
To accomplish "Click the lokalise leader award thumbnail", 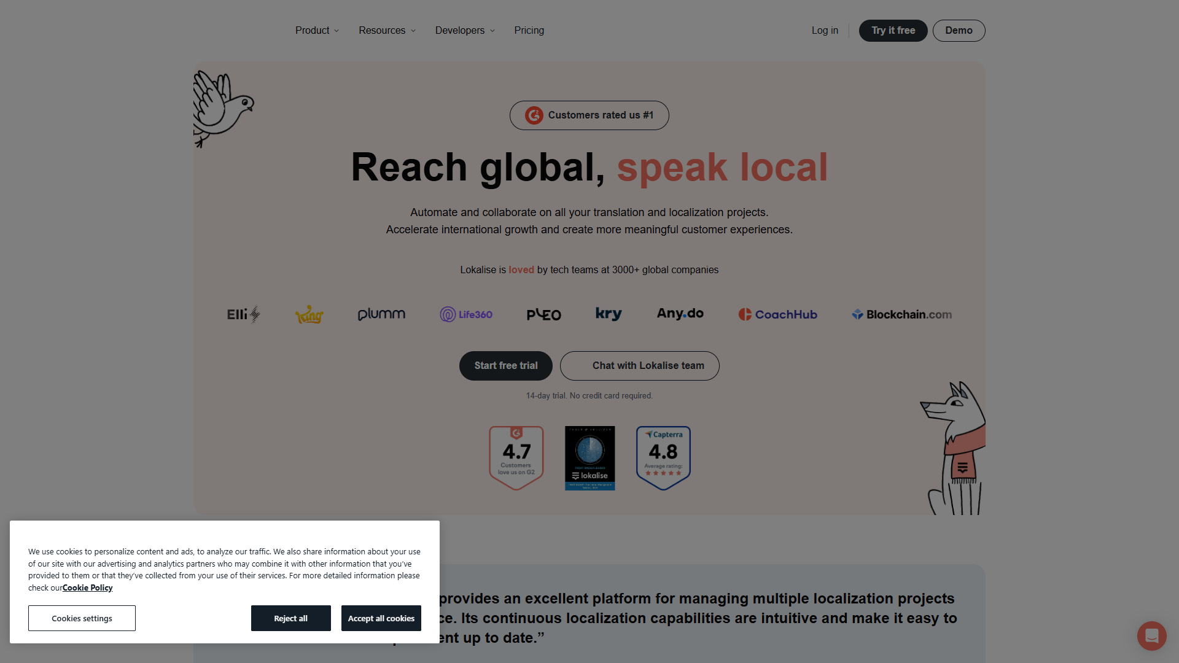I will [x=589, y=458].
